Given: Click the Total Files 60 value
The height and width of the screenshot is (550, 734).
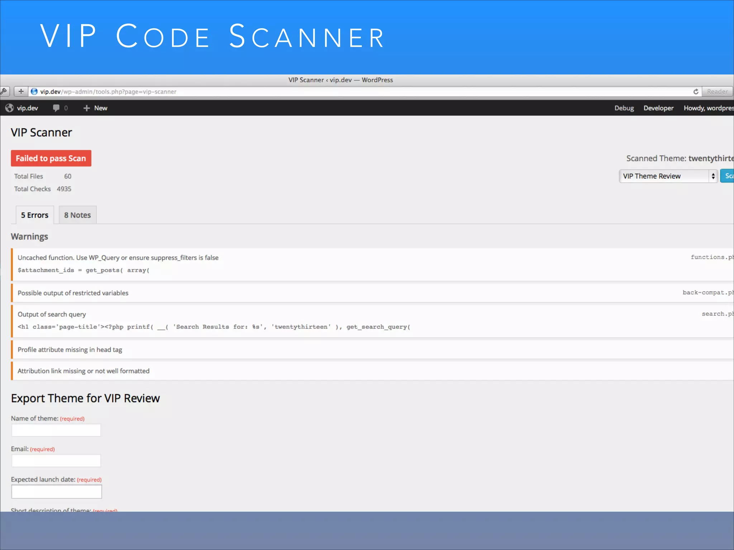Looking at the screenshot, I should coord(68,176).
